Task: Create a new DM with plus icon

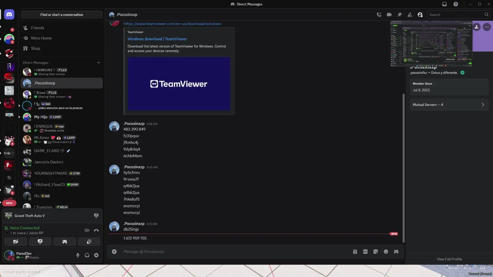Action: click(x=99, y=63)
